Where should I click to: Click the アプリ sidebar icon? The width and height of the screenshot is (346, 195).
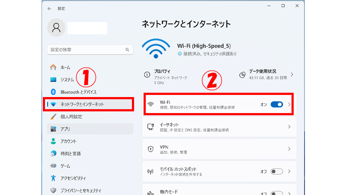tap(53, 129)
